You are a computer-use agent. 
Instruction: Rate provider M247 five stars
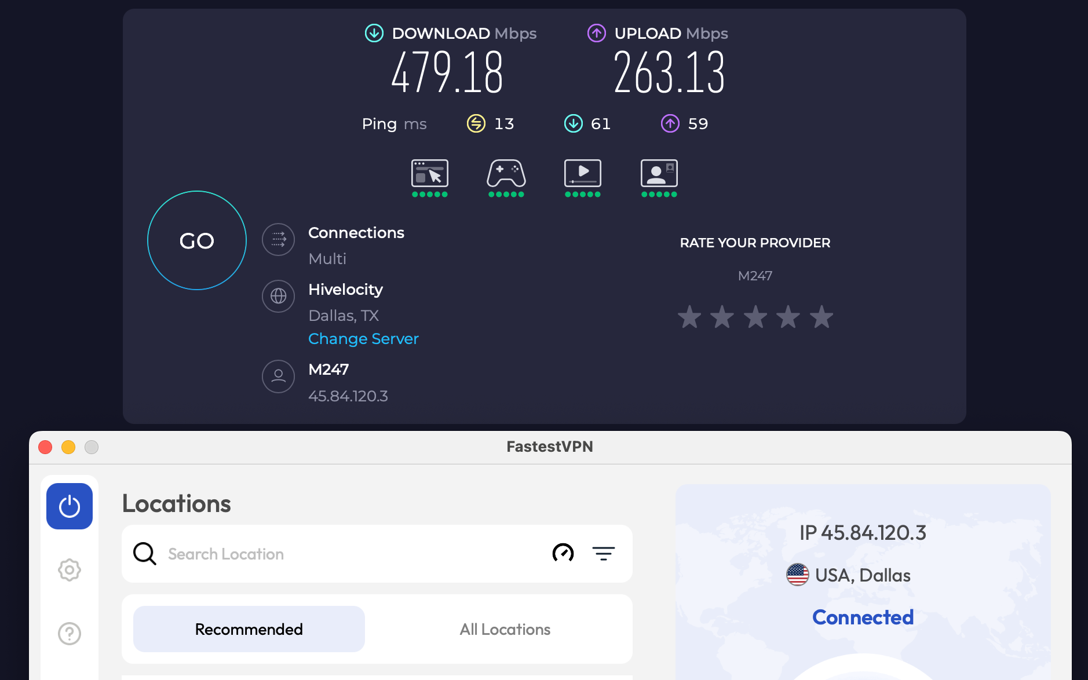[x=822, y=317]
